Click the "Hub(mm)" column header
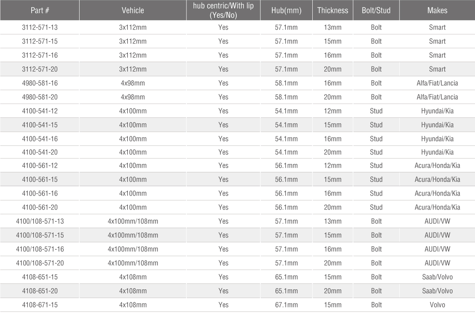 pyautogui.click(x=287, y=10)
